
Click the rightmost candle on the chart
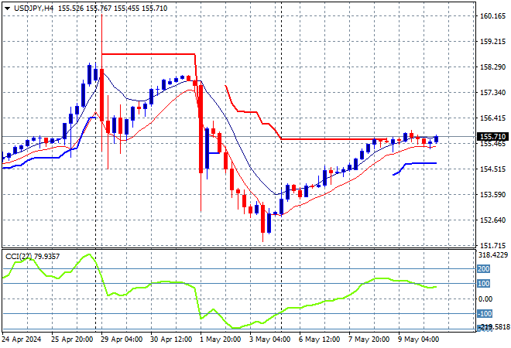pos(437,139)
